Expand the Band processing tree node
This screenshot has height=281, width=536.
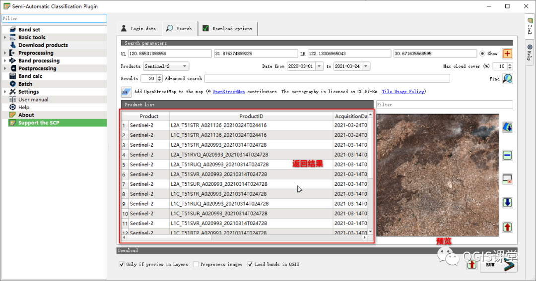click(5, 60)
